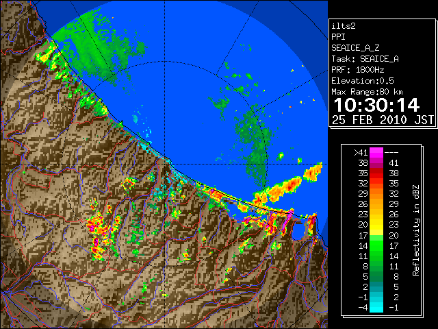Image resolution: width=438 pixels, height=329 pixels.
Task: Click the 'SEAICE_A_Z' product label
Action: coord(355,48)
